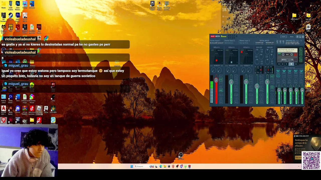Viewport: 321px width, 180px height.
Task: Toggle B1 bus on Stereo Input 2
Action: click(236, 87)
